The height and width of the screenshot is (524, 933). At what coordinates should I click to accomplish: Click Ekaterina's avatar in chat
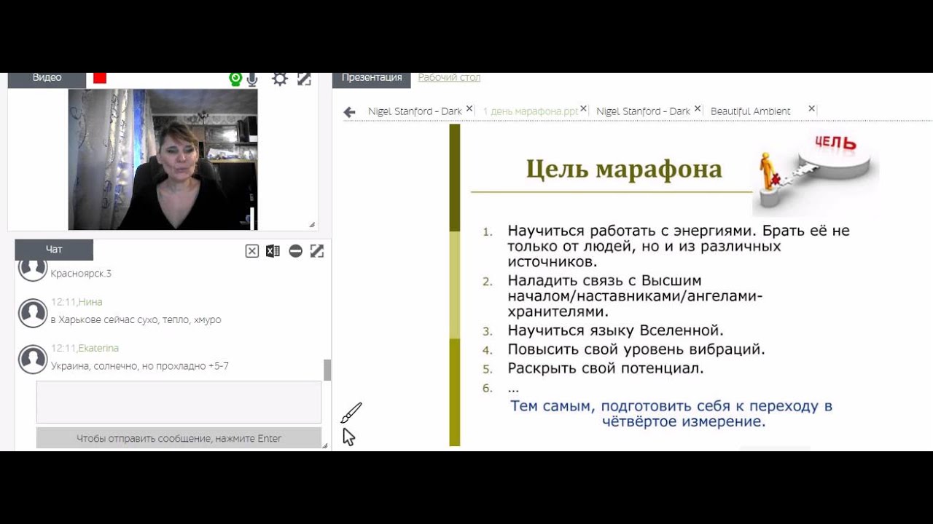pyautogui.click(x=33, y=360)
